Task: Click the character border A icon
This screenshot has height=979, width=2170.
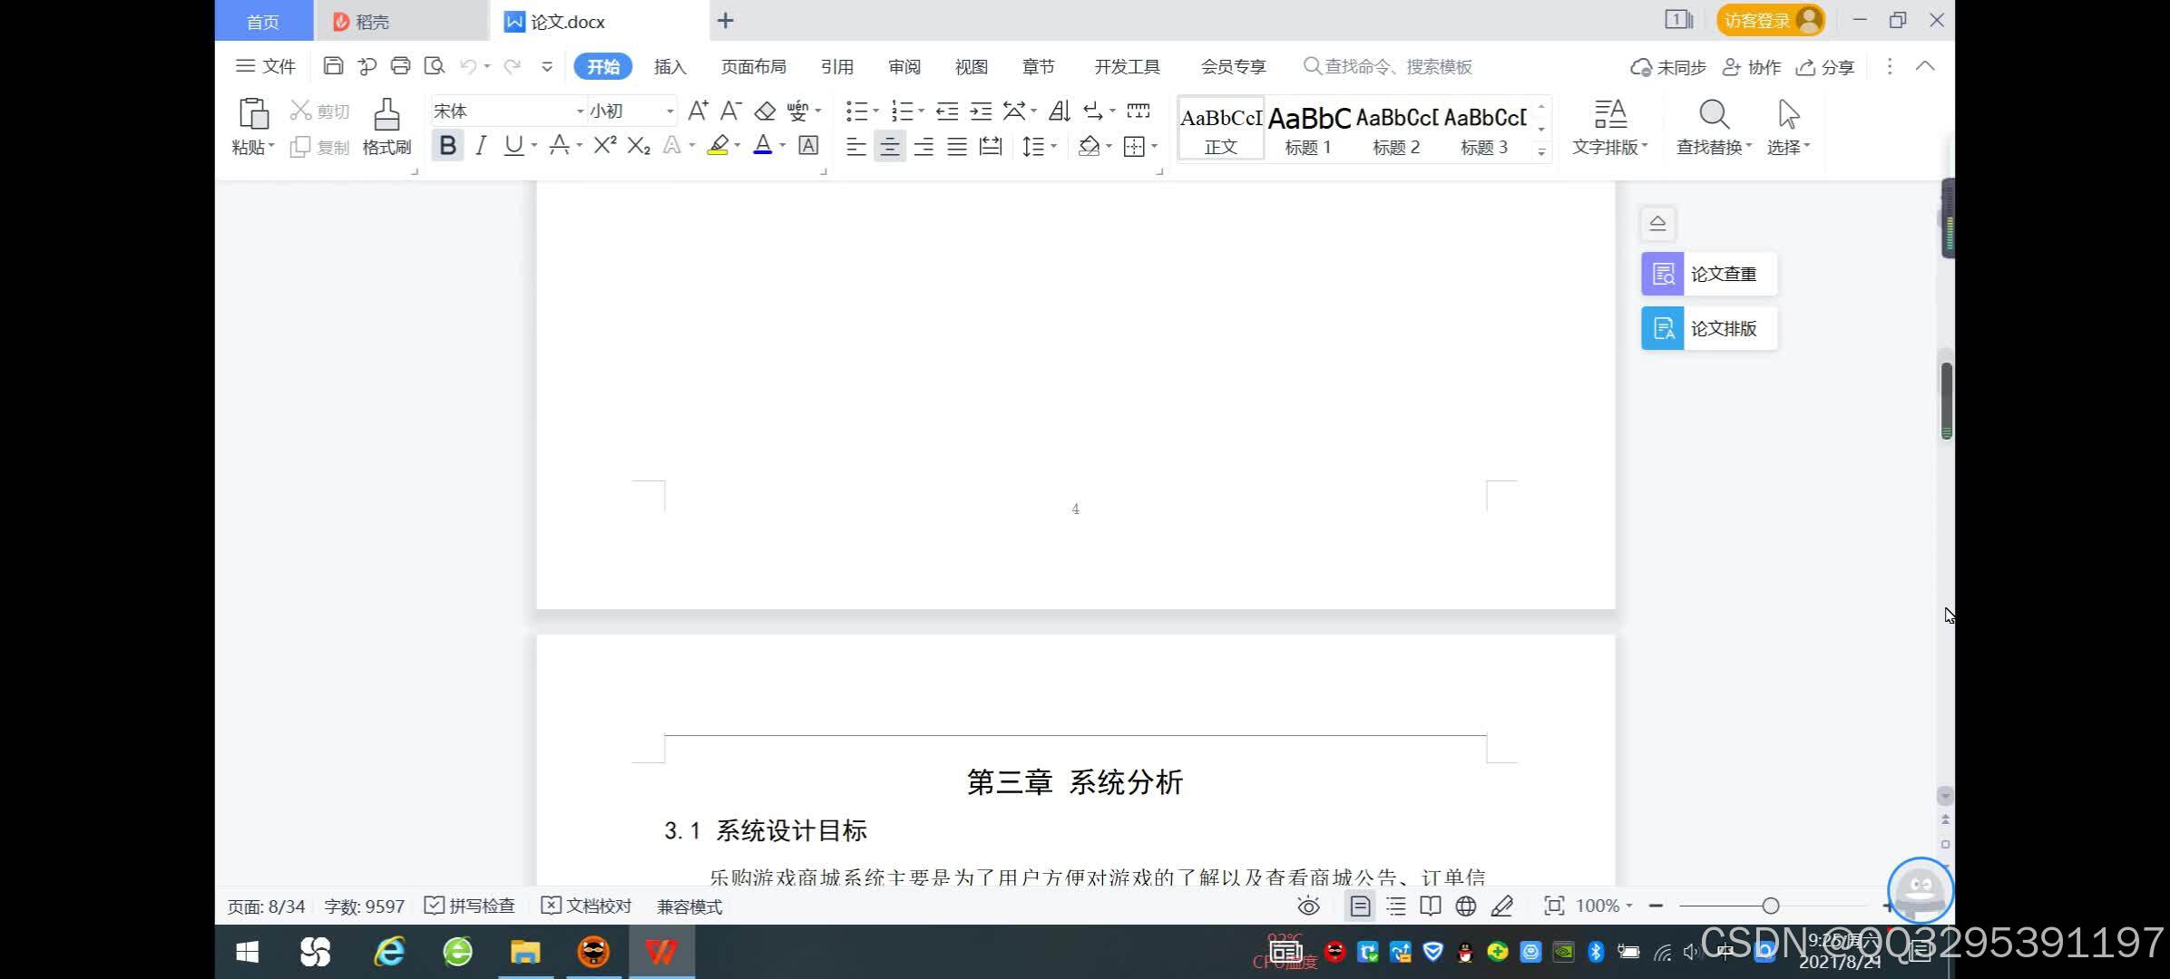Action: click(x=808, y=145)
